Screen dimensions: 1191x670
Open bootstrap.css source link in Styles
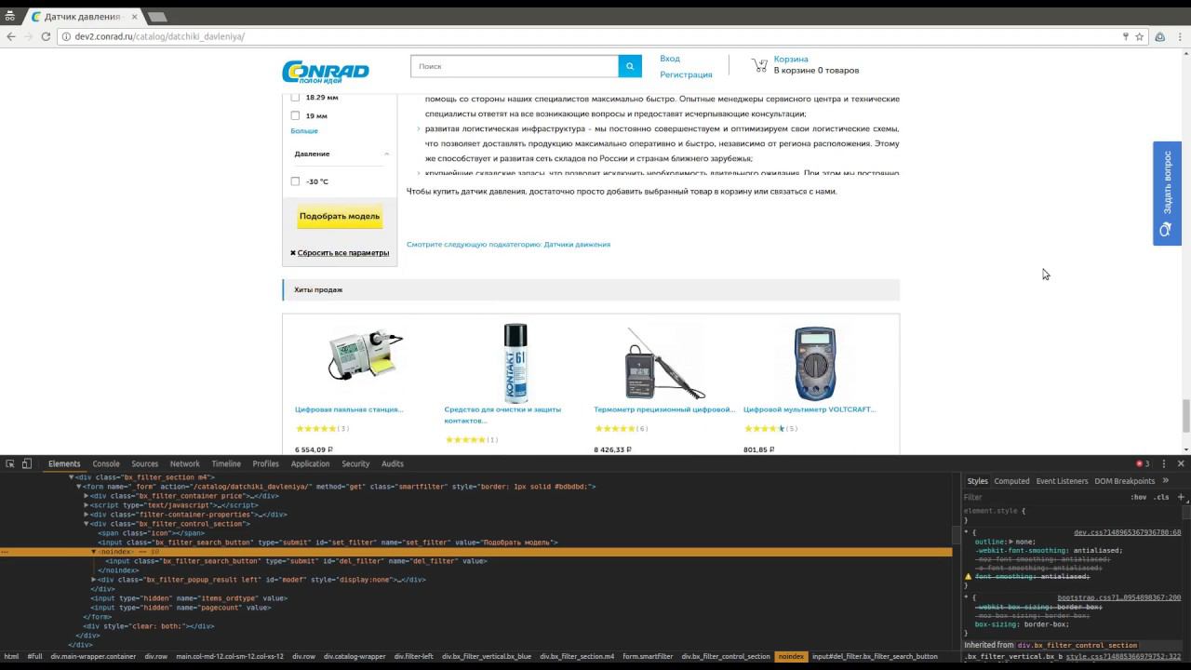click(1118, 598)
